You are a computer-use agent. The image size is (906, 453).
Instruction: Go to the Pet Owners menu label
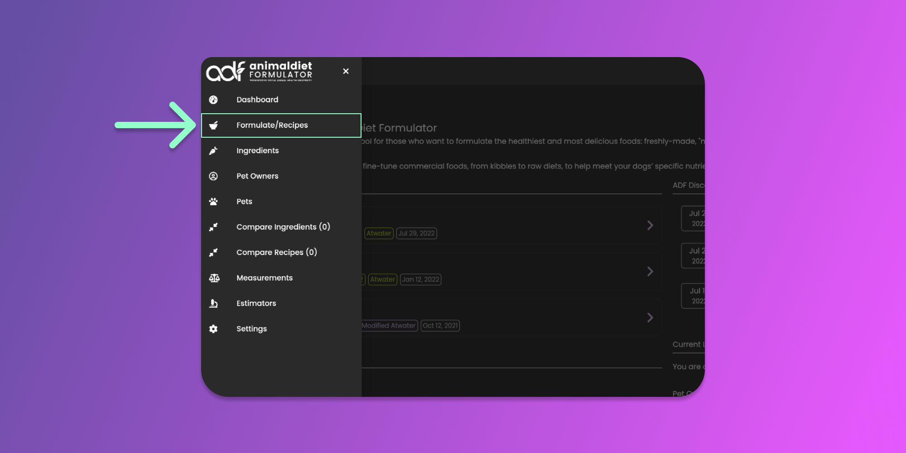click(257, 176)
